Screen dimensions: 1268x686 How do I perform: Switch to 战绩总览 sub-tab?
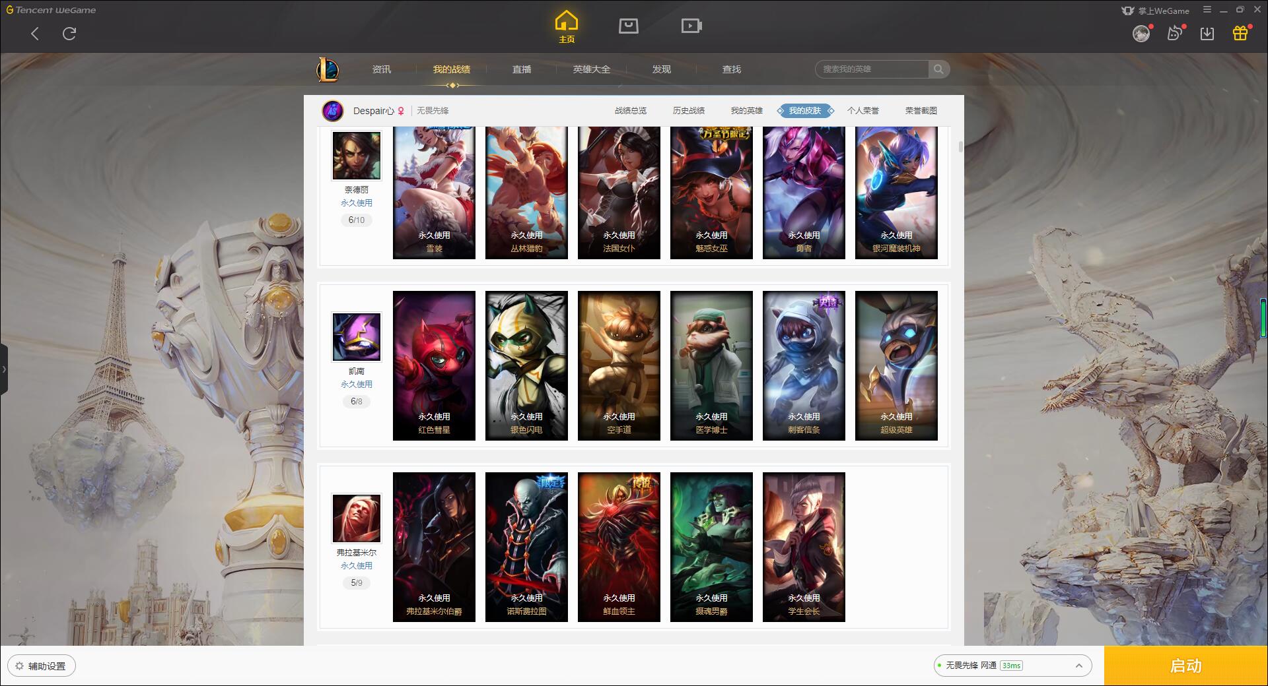click(631, 111)
